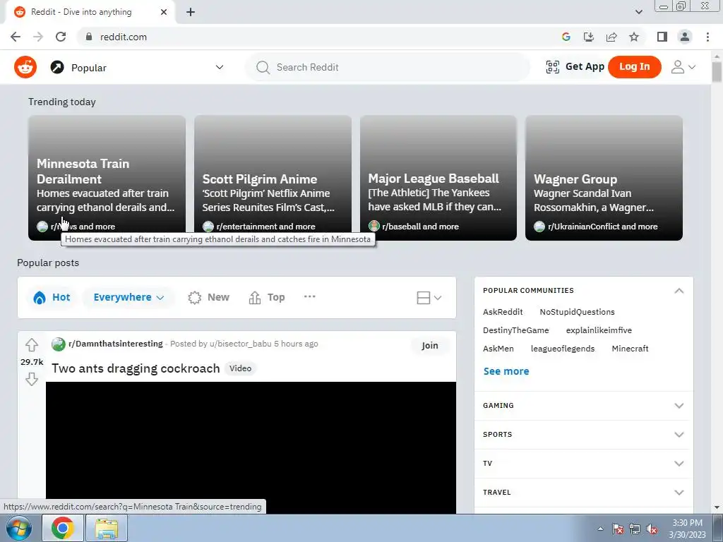723x542 pixels.
Task: Open the Scott Pilgrim Anime trending card
Action: (273, 178)
